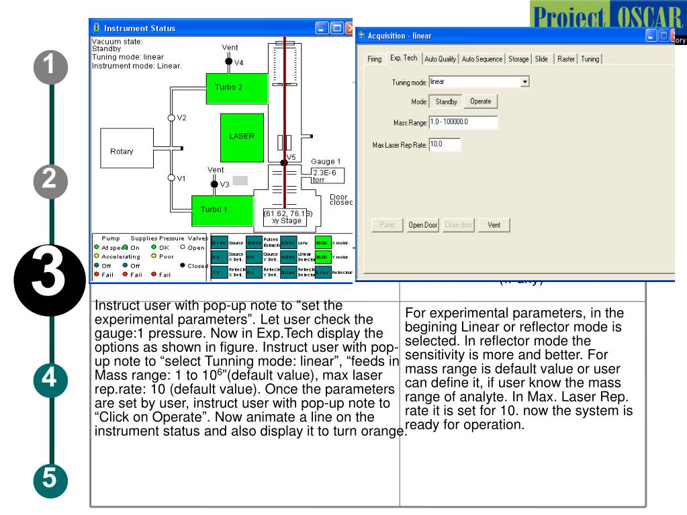The height and width of the screenshot is (515, 687).
Task: Open the Raster tab
Action: pos(566,58)
